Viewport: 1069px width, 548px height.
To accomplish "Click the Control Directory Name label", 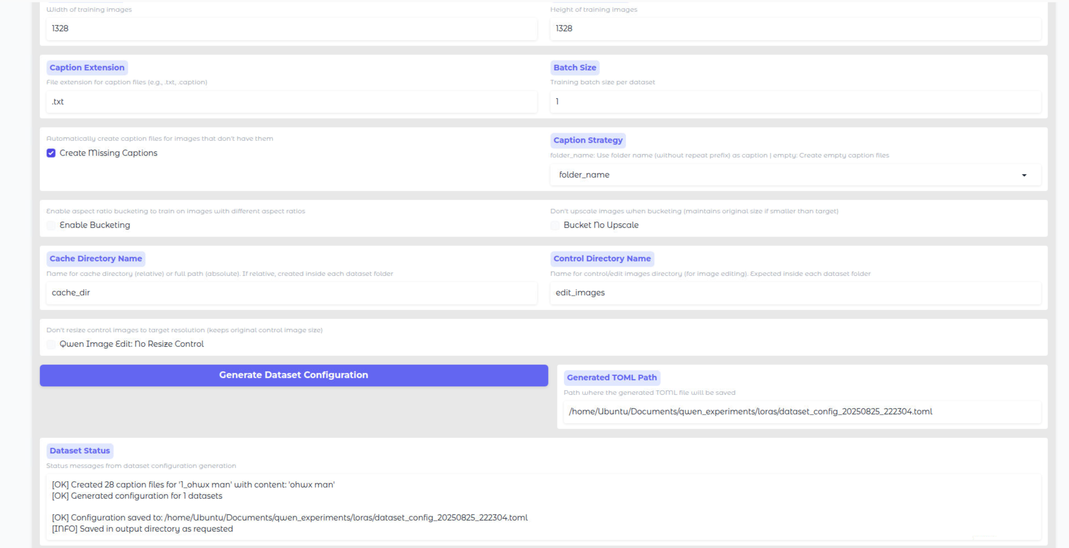I will coord(602,259).
